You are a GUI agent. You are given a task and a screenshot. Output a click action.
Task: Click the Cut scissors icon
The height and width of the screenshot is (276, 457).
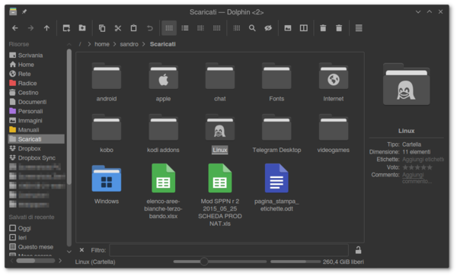pos(118,28)
